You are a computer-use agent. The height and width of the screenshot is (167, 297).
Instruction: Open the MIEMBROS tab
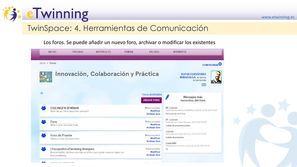click(x=180, y=52)
